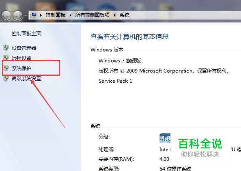Click the Back navigation arrow button

click(x=6, y=15)
